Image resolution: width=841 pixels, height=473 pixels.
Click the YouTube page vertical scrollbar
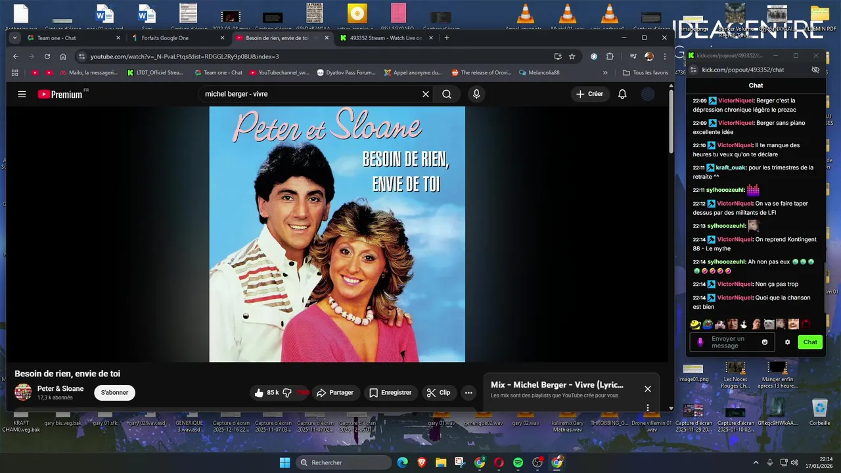[671, 122]
